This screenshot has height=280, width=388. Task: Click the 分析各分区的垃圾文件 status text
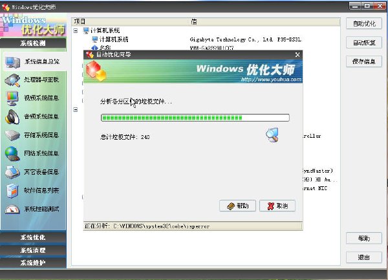pyautogui.click(x=136, y=102)
